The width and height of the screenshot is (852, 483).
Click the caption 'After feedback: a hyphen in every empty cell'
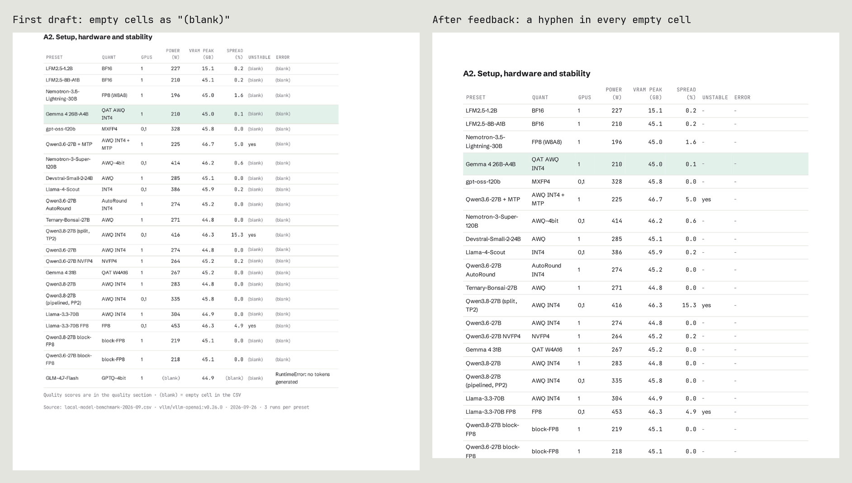coord(561,20)
